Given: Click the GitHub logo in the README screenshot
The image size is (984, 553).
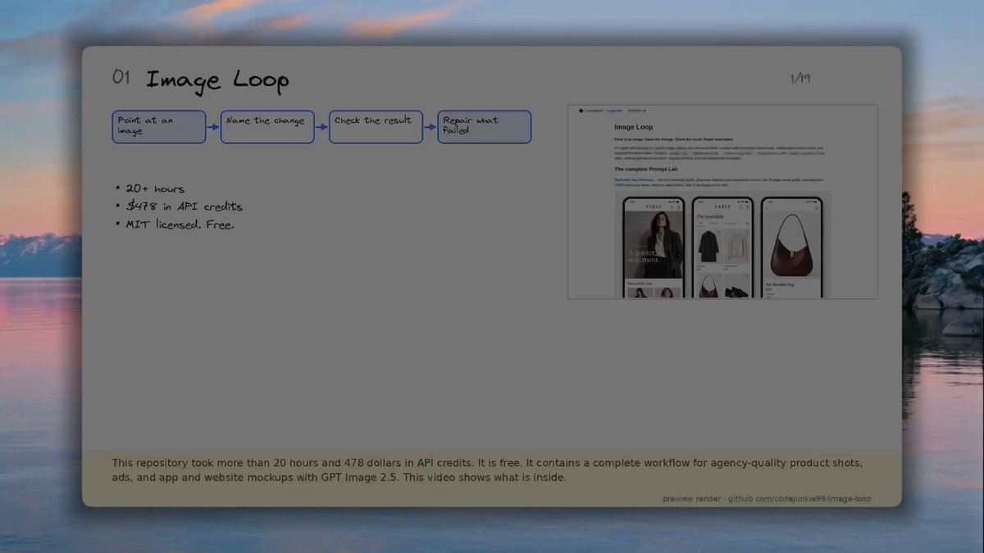Looking at the screenshot, I should coord(581,111).
